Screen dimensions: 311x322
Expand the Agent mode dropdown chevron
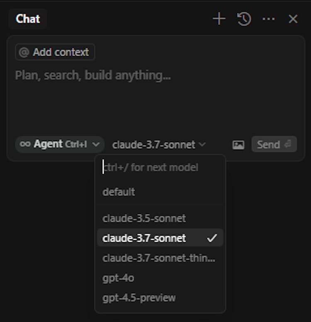click(96, 144)
